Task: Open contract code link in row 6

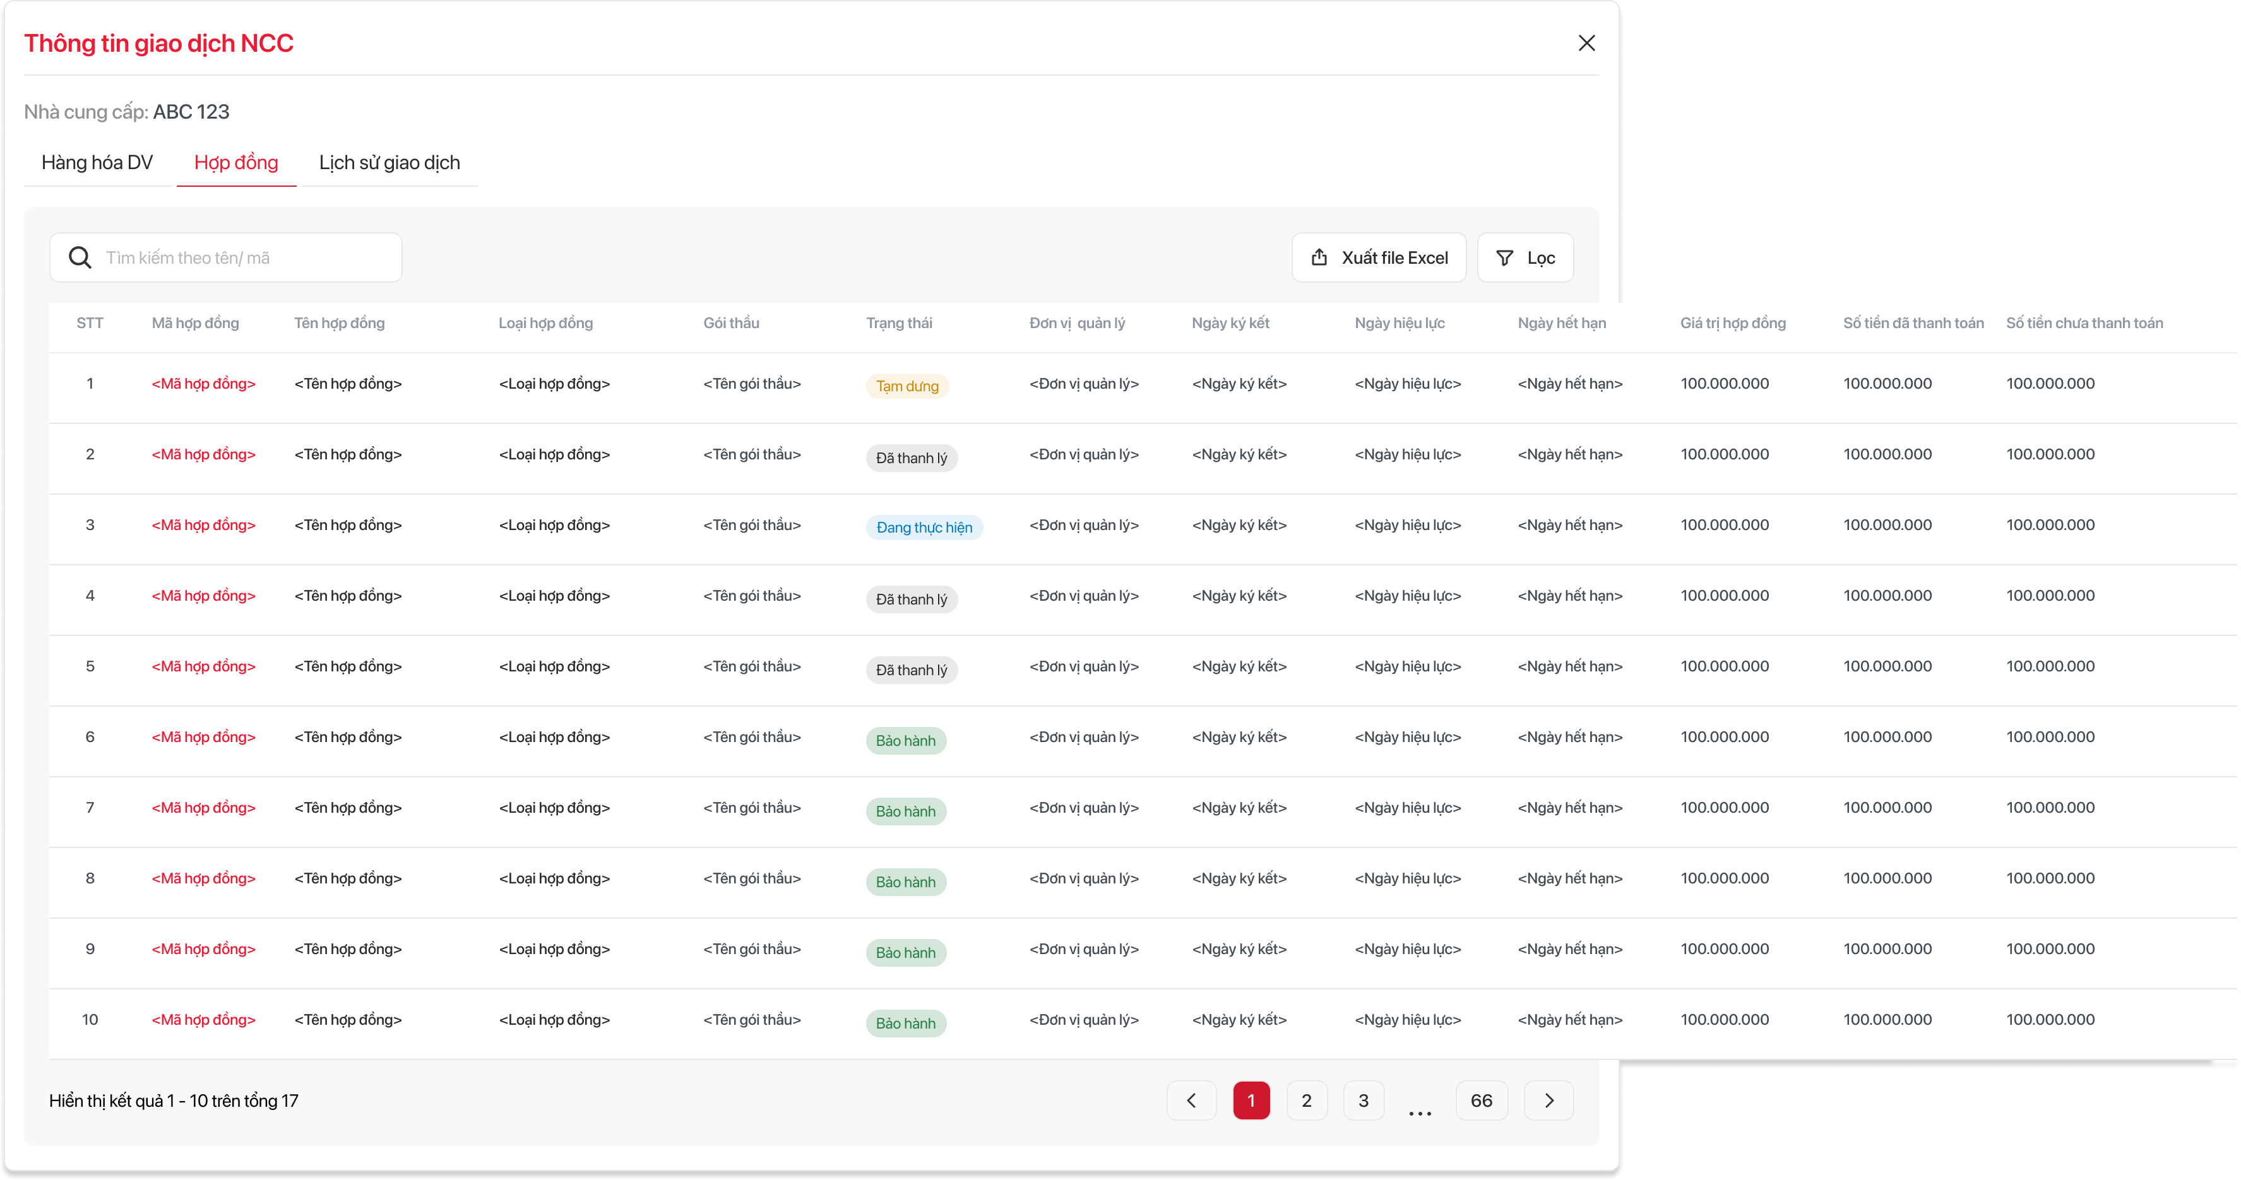Action: [x=203, y=736]
